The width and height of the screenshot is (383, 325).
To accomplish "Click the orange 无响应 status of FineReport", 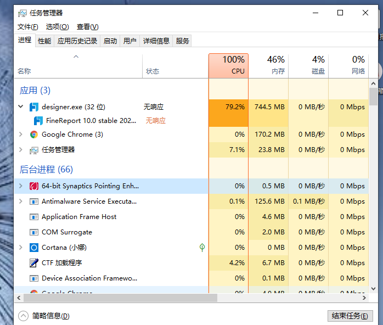I will (x=156, y=121).
